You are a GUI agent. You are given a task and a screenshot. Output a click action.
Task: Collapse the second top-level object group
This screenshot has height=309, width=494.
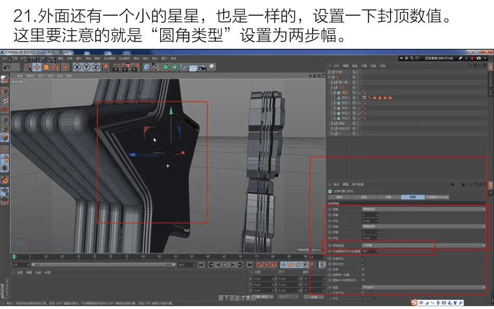(330, 77)
